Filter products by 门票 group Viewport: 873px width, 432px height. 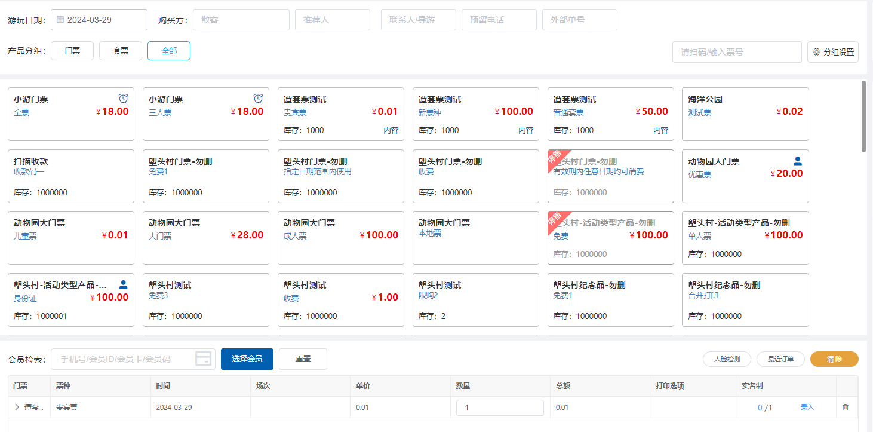coord(72,51)
